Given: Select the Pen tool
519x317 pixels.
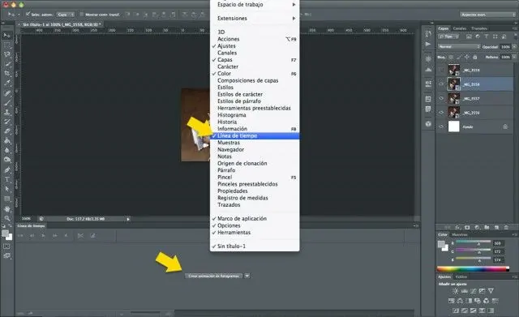Looking at the screenshot, I should coord(6,170).
